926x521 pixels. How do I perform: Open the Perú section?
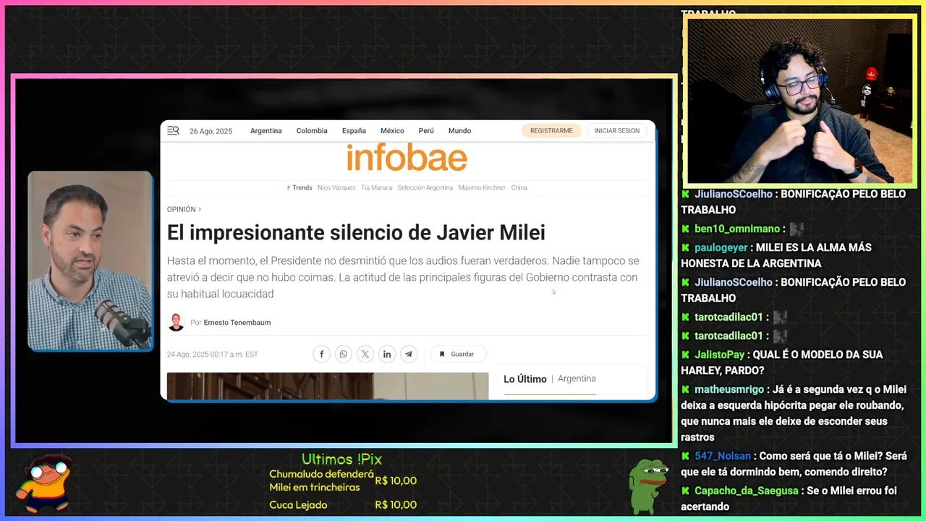tap(426, 131)
